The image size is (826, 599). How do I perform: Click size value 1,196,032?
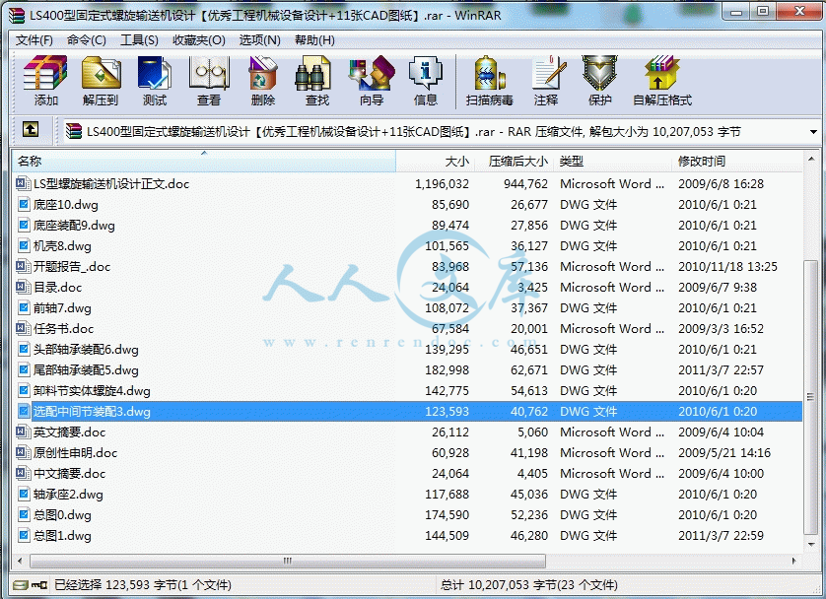pyautogui.click(x=442, y=183)
